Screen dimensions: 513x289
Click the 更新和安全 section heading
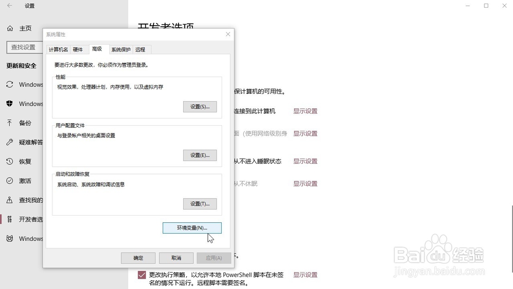pos(21,66)
